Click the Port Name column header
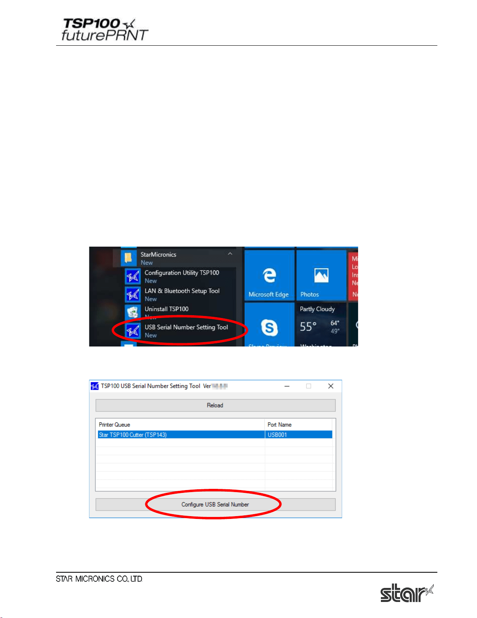This screenshot has width=477, height=618. coord(299,425)
